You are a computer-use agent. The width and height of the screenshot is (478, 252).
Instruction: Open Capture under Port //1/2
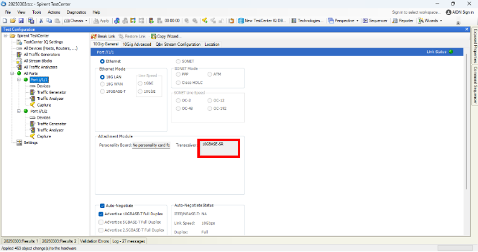(x=44, y=136)
